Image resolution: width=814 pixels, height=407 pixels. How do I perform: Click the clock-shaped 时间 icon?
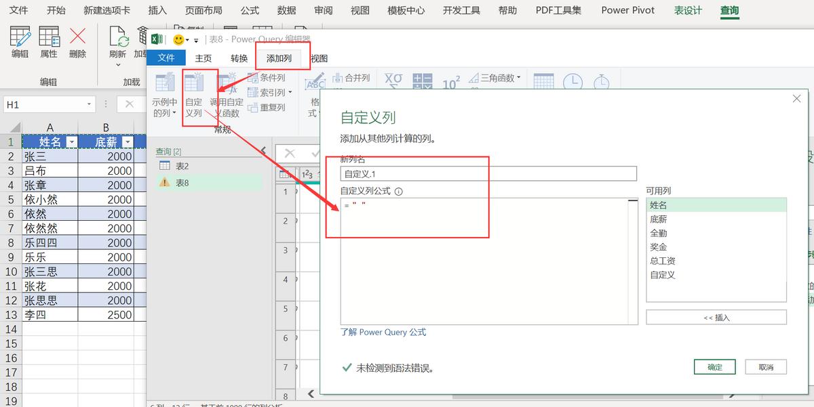point(574,81)
